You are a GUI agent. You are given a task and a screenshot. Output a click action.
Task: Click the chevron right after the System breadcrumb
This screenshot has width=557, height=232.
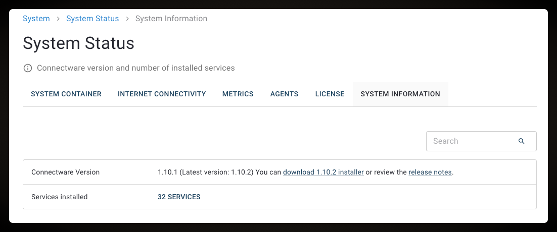pos(58,19)
